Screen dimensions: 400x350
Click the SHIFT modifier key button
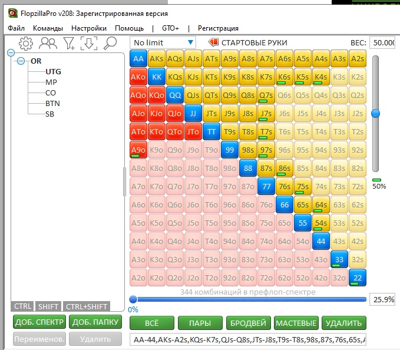(x=48, y=306)
